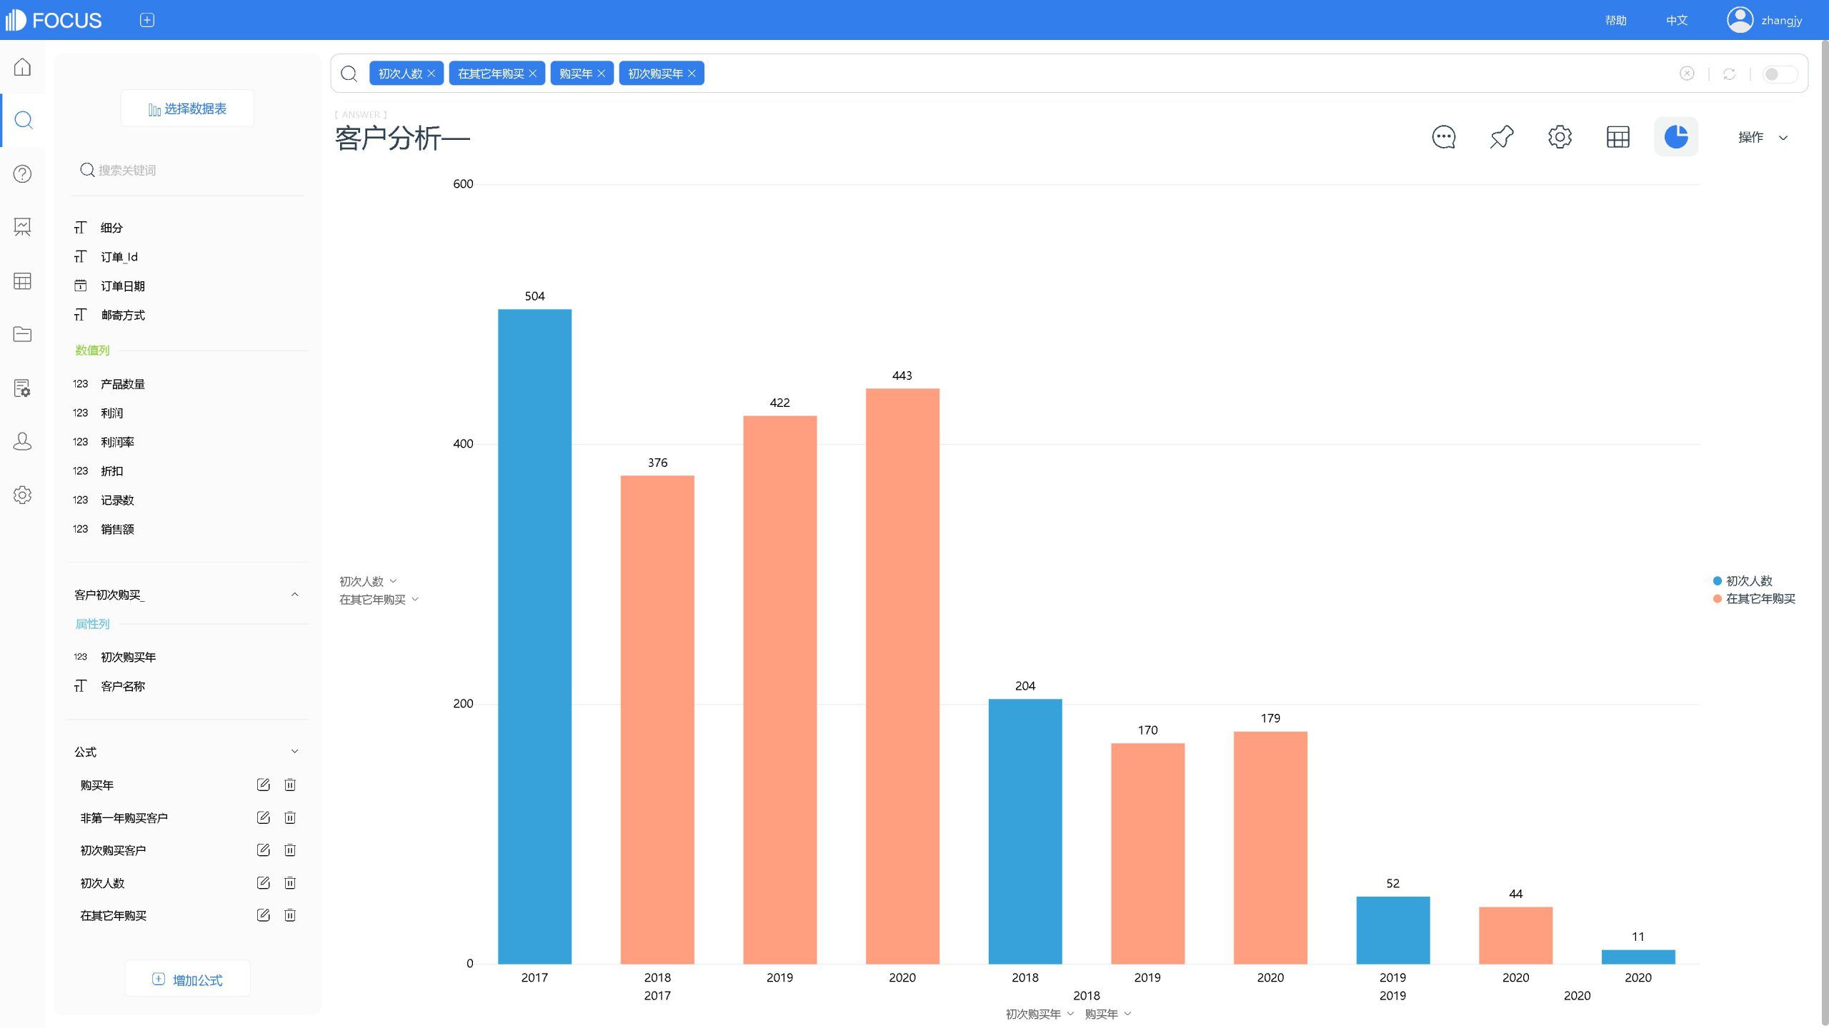Delete the 初次购买客户 formula
The image size is (1829, 1028).
[290, 850]
